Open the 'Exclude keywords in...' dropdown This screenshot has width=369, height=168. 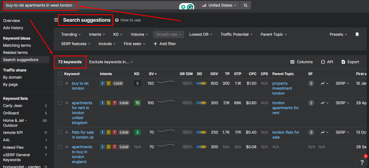coord(111,62)
